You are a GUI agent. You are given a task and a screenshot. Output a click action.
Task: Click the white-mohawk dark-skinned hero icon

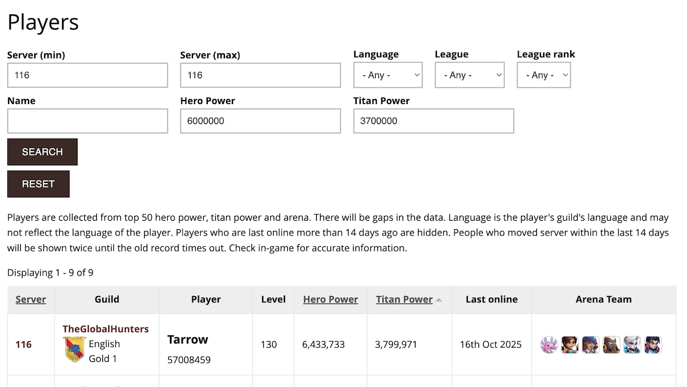611,345
